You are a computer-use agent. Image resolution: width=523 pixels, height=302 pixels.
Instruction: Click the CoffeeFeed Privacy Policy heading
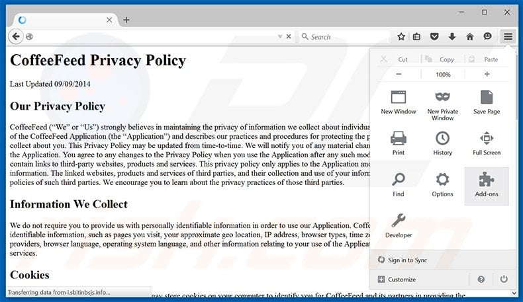point(98,61)
